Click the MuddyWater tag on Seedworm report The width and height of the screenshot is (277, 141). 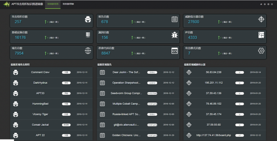point(152,93)
